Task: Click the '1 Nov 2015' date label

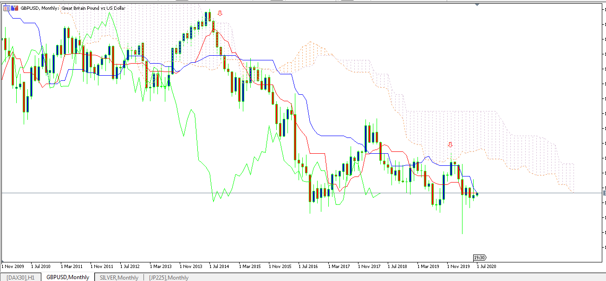Action: pyautogui.click(x=280, y=267)
